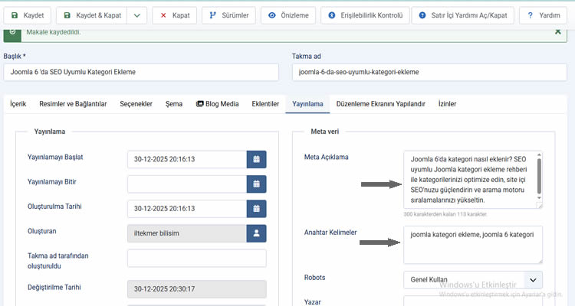Click the Kaydet save button
This screenshot has height=306, width=575.
point(28,15)
